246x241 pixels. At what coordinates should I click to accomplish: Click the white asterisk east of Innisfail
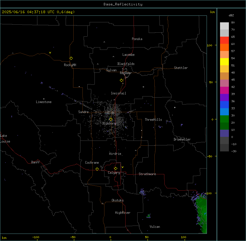[143, 87]
